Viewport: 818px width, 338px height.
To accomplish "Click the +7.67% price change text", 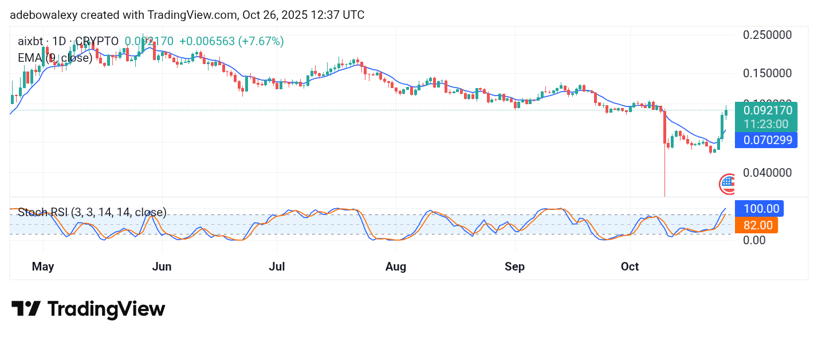I will [261, 41].
